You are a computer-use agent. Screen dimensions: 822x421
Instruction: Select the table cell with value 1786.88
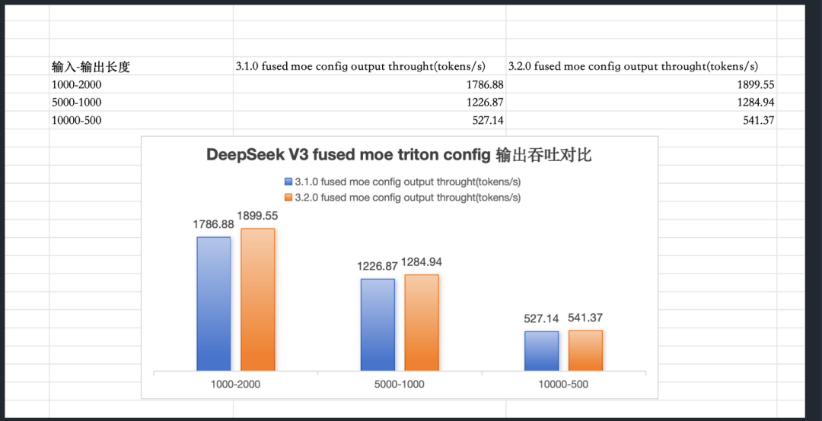click(370, 84)
